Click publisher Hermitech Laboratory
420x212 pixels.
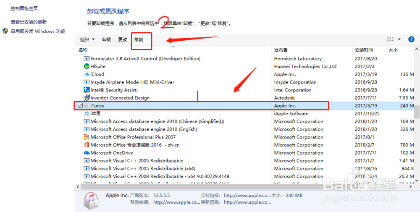pos(298,58)
